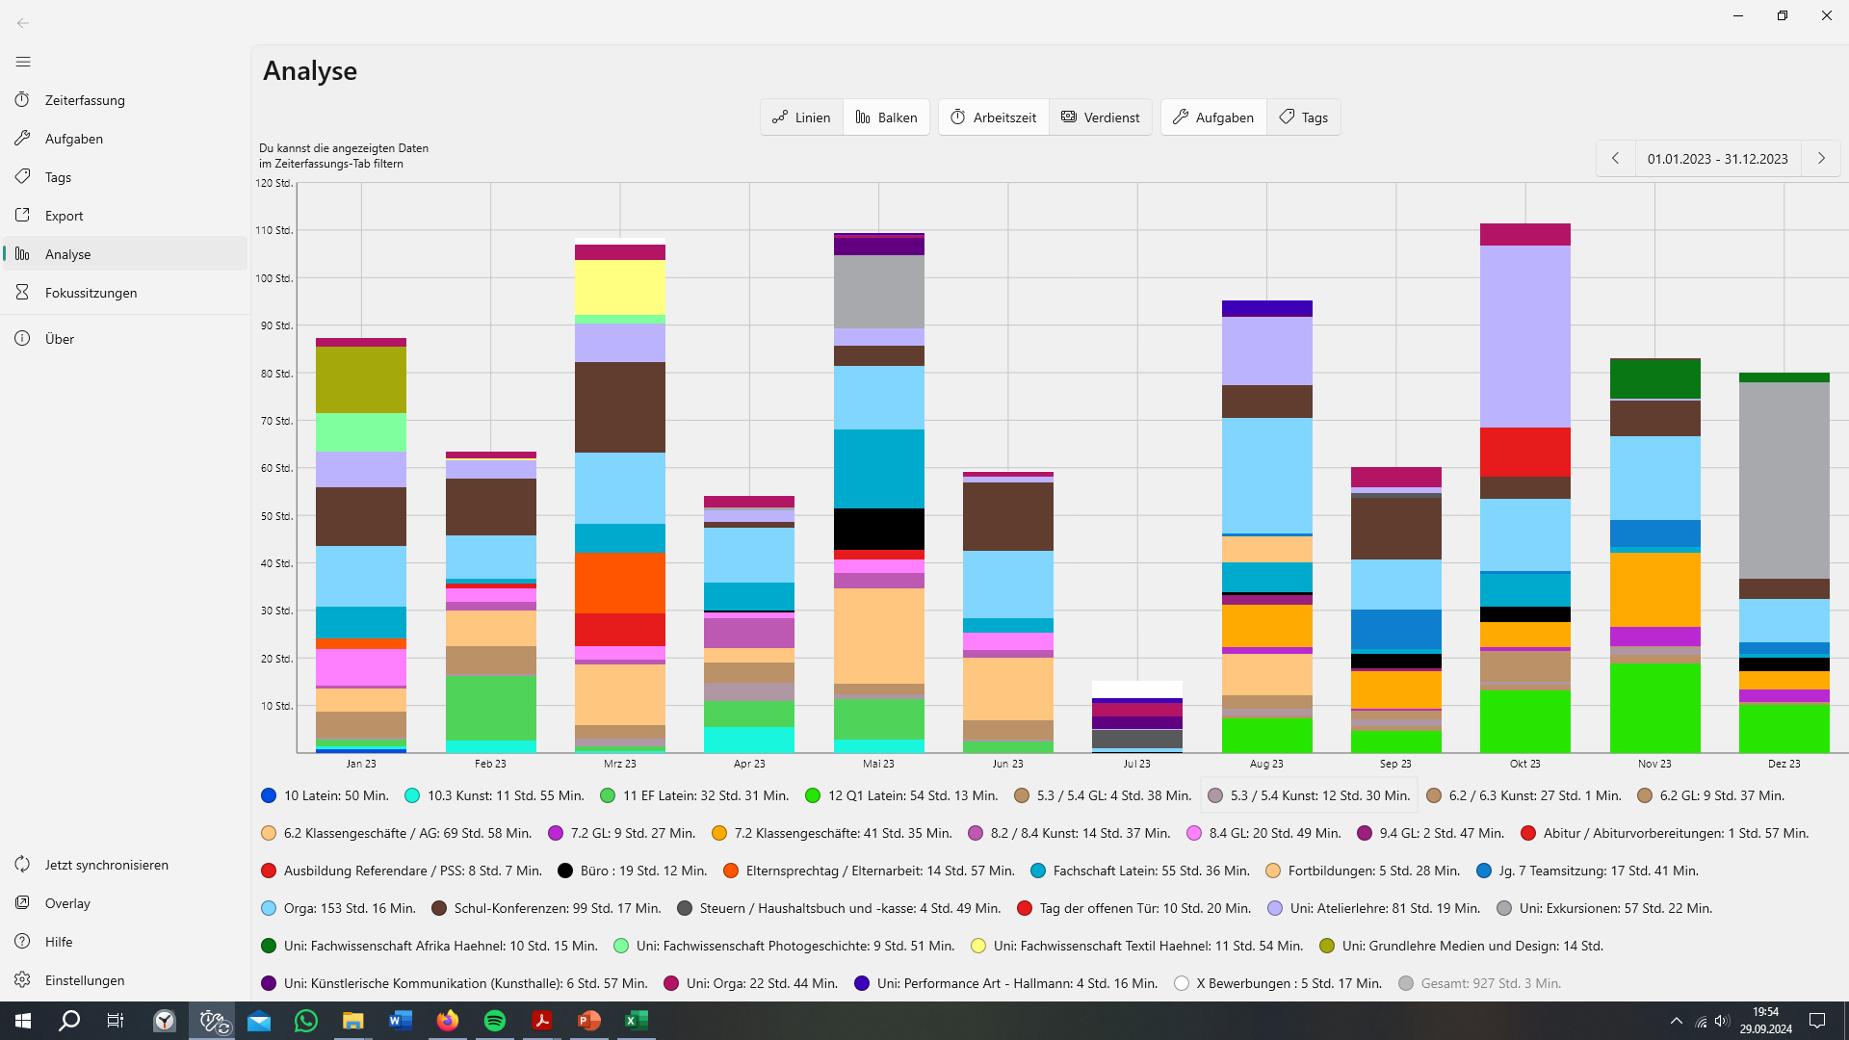Open Overlay via its sidebar icon
1849x1040 pixels.
23,903
